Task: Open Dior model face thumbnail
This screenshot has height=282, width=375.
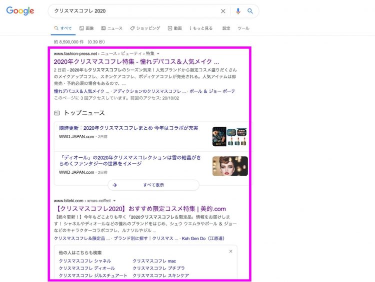Action: pyautogui.click(x=230, y=166)
